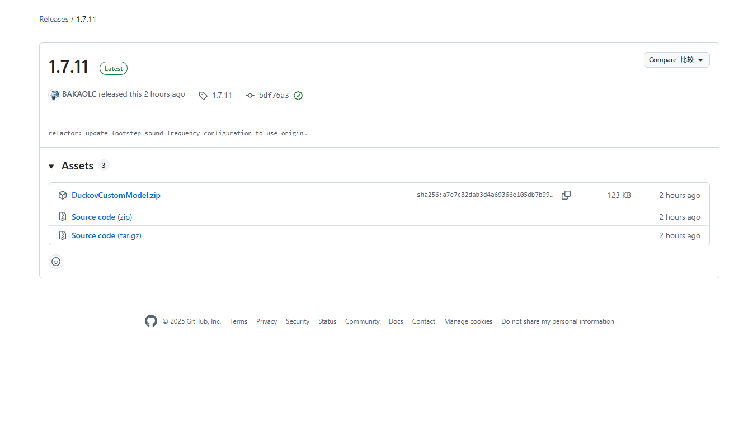748x435 pixels.
Task: Click the green verified checkmark icon
Action: 298,96
